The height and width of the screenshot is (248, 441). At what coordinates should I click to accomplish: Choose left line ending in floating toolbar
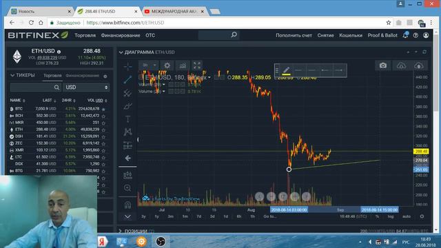325,70
